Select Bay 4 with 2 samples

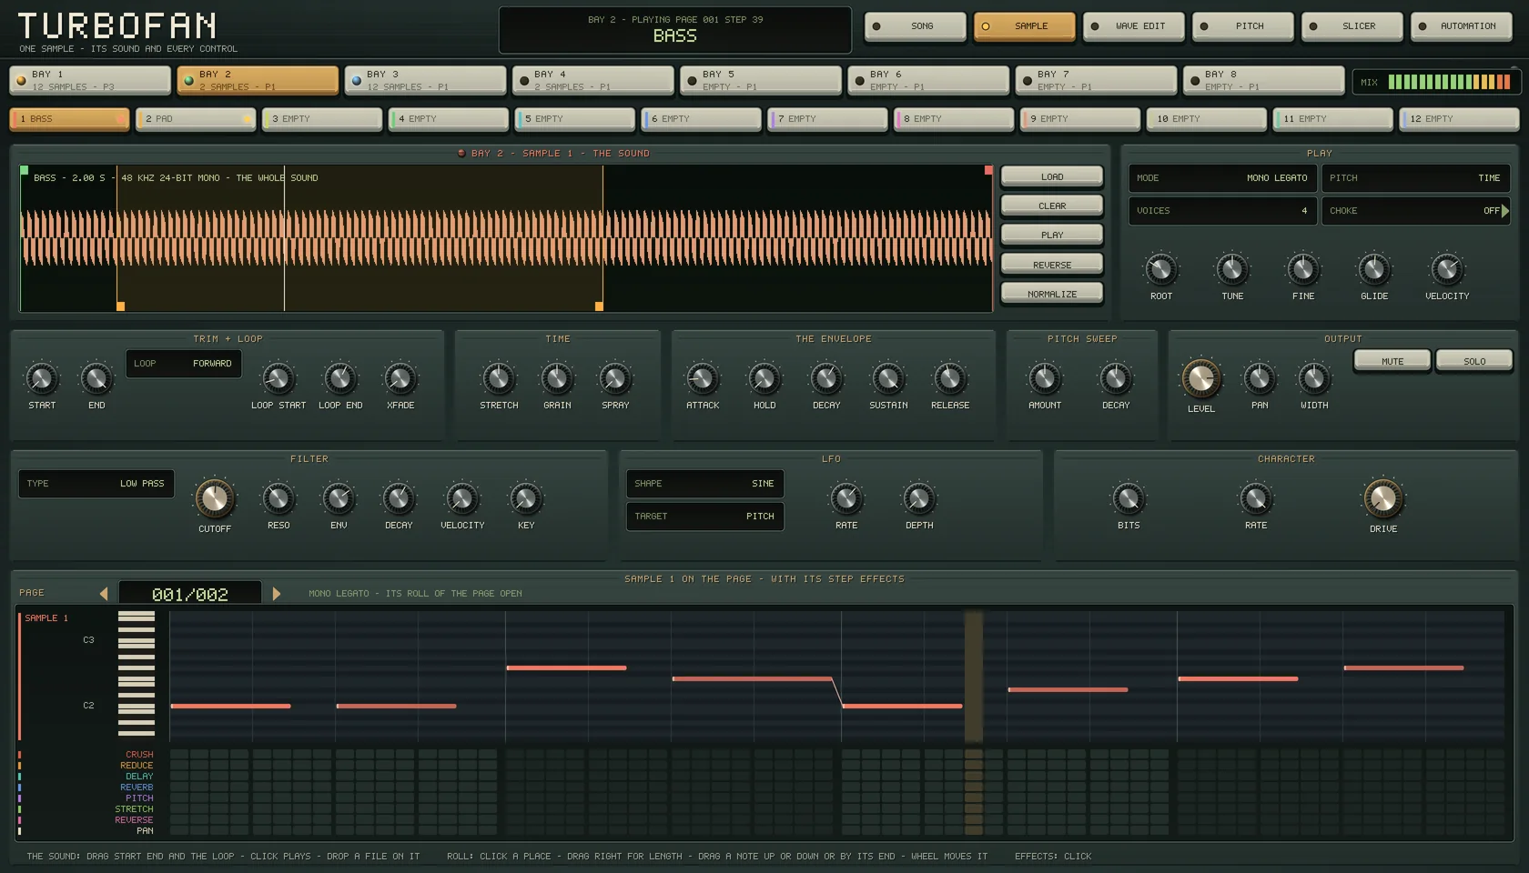tap(592, 80)
